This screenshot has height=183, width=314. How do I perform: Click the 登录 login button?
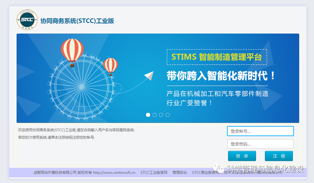tap(242, 156)
